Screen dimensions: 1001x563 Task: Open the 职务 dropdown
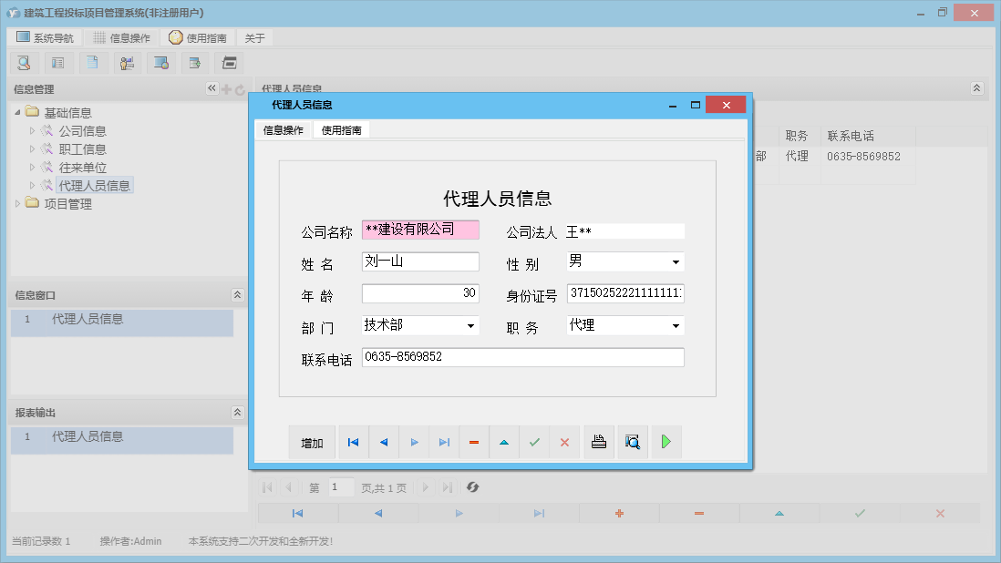point(677,325)
